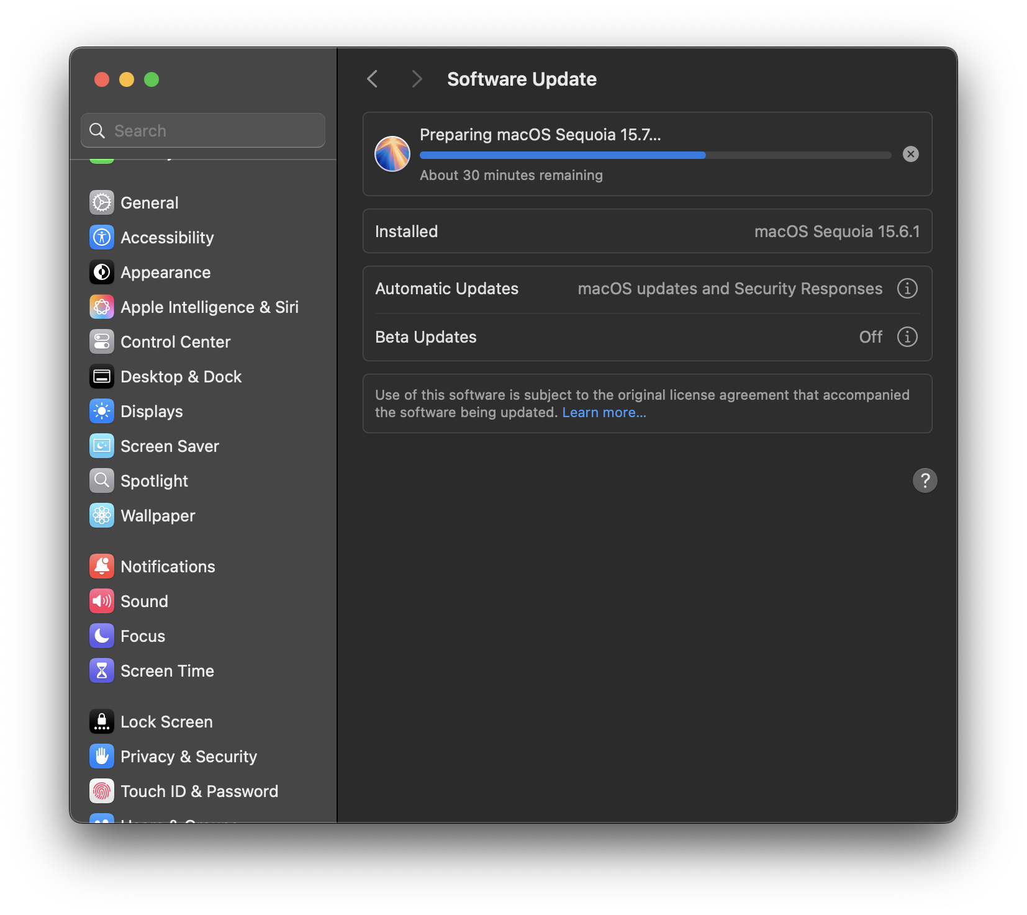Open Beta Updates info button

(x=907, y=337)
